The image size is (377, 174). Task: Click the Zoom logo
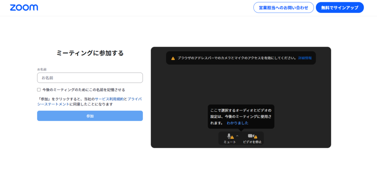(x=24, y=8)
